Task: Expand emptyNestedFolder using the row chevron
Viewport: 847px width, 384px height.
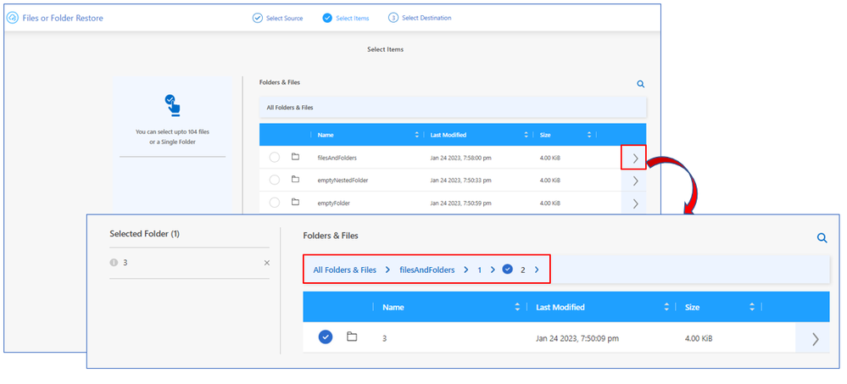Action: pyautogui.click(x=634, y=181)
